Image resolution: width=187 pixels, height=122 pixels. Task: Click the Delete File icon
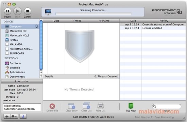pyautogui.click(x=52, y=106)
